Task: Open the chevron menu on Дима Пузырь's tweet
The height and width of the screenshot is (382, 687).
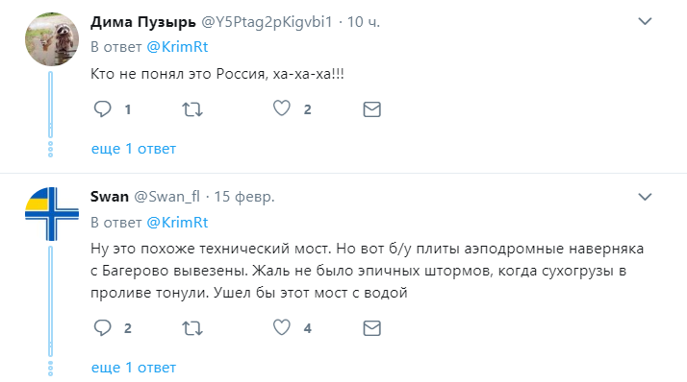Action: click(x=645, y=21)
